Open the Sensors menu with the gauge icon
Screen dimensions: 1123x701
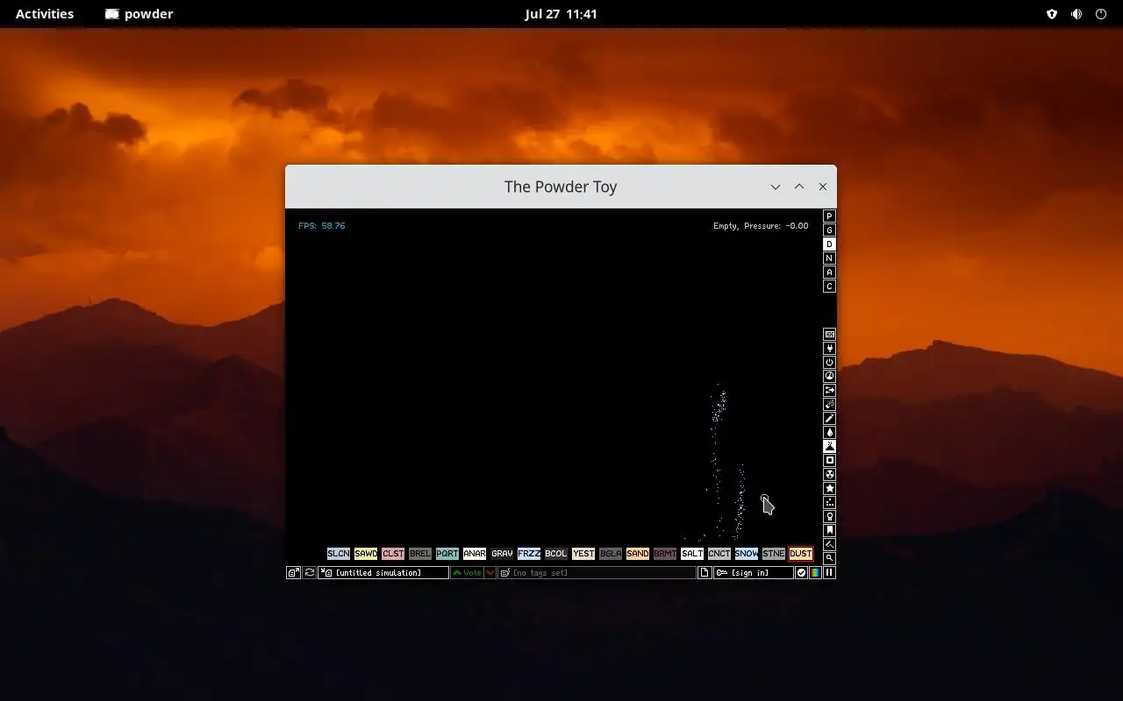pyautogui.click(x=829, y=377)
